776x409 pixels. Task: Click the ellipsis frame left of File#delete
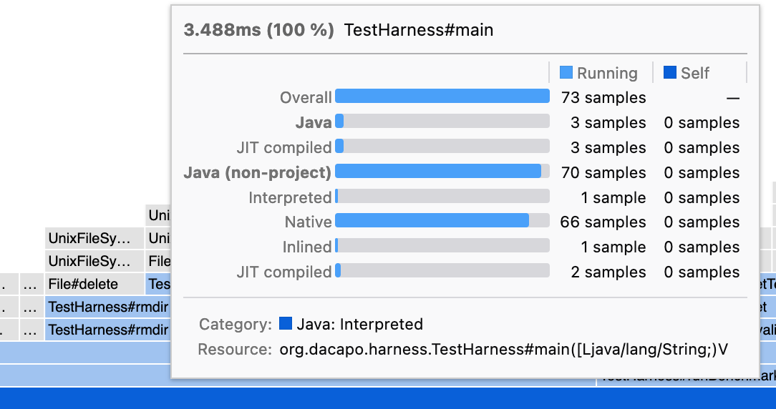click(30, 284)
